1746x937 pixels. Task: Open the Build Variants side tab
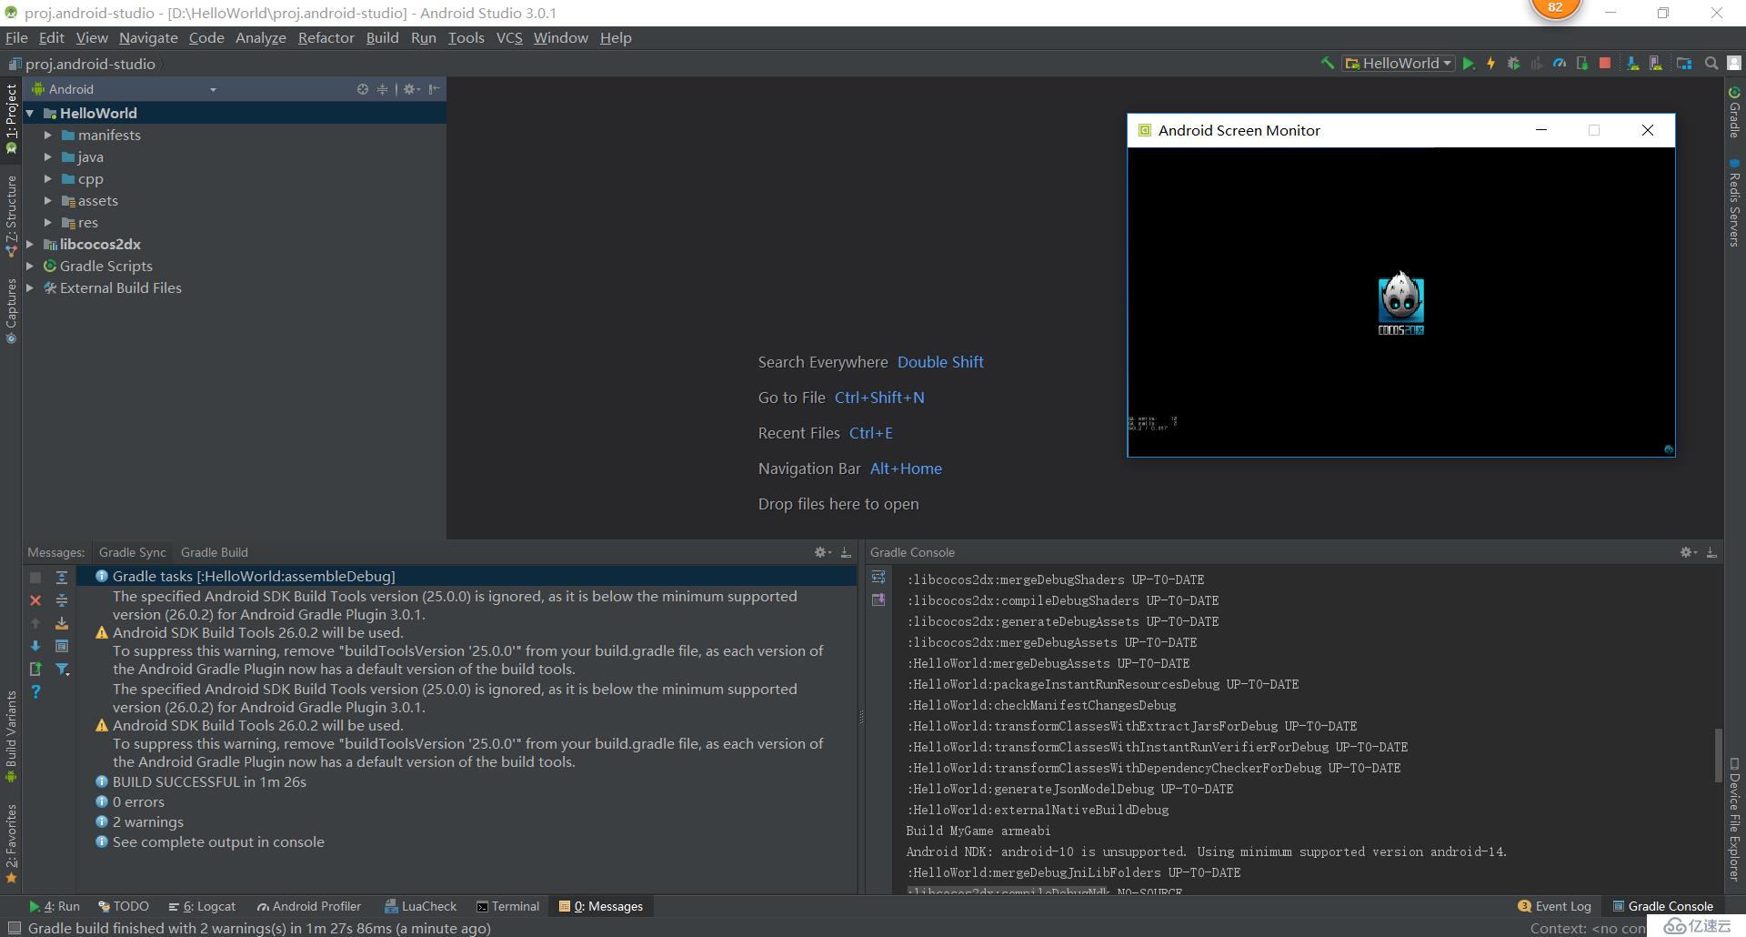[x=11, y=737]
